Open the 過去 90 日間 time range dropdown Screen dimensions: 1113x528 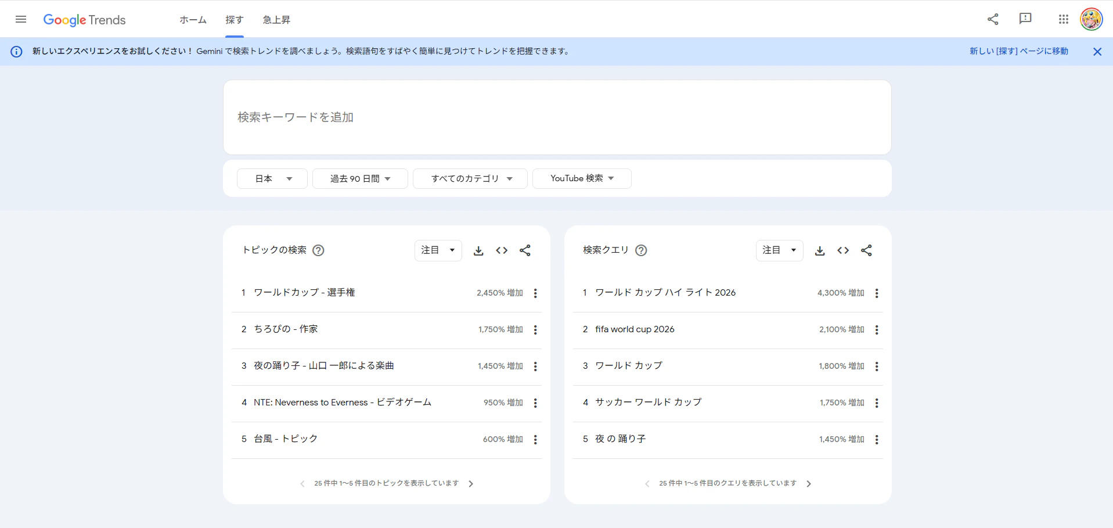coord(360,178)
